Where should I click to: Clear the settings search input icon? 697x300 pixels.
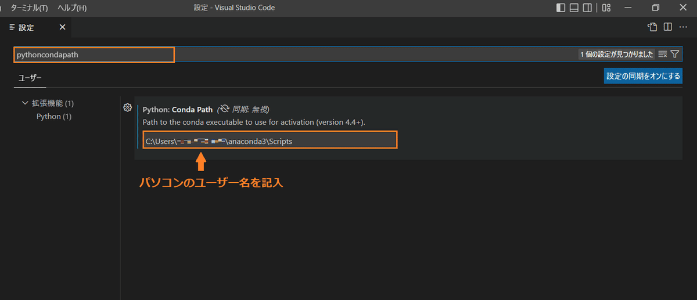click(663, 54)
